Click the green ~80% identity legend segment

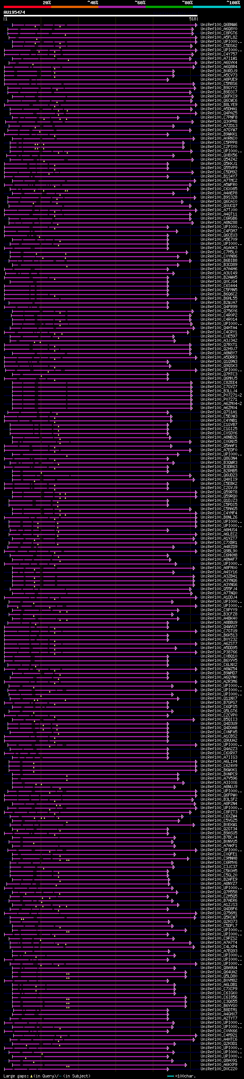click(x=169, y=7)
